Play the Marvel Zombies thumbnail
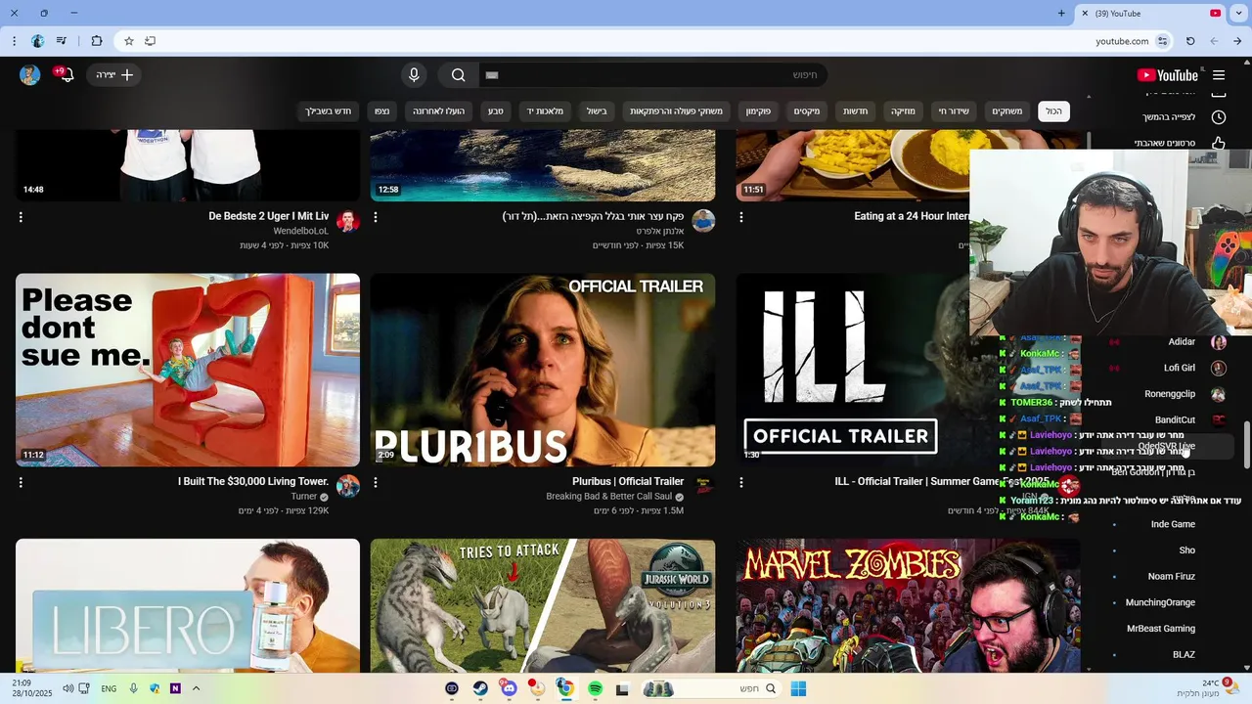Viewport: 1252px width, 704px height. point(909,606)
